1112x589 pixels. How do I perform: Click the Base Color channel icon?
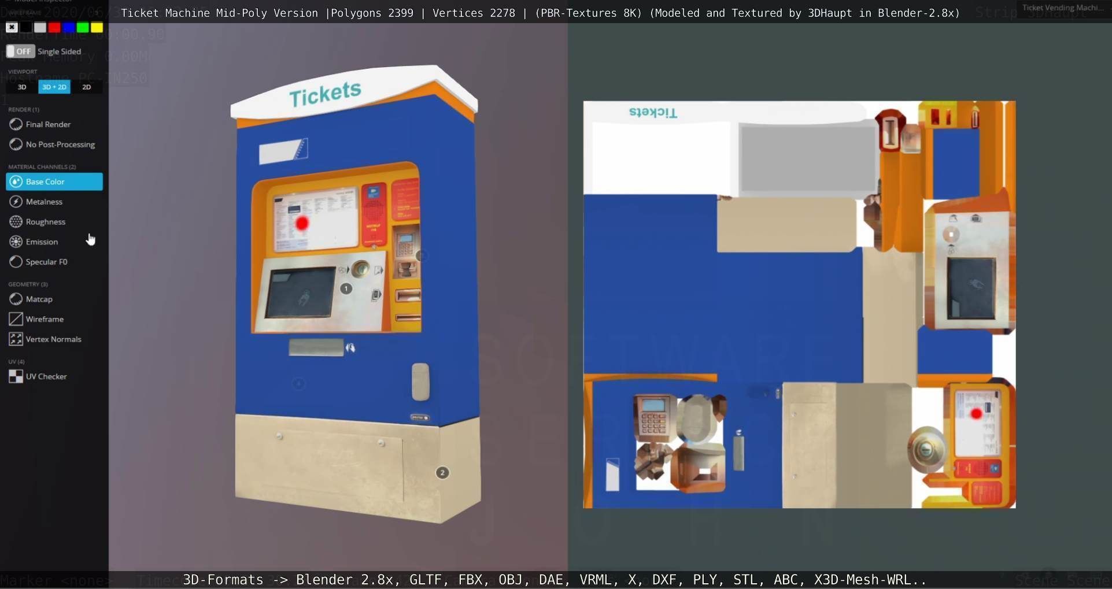click(x=16, y=181)
